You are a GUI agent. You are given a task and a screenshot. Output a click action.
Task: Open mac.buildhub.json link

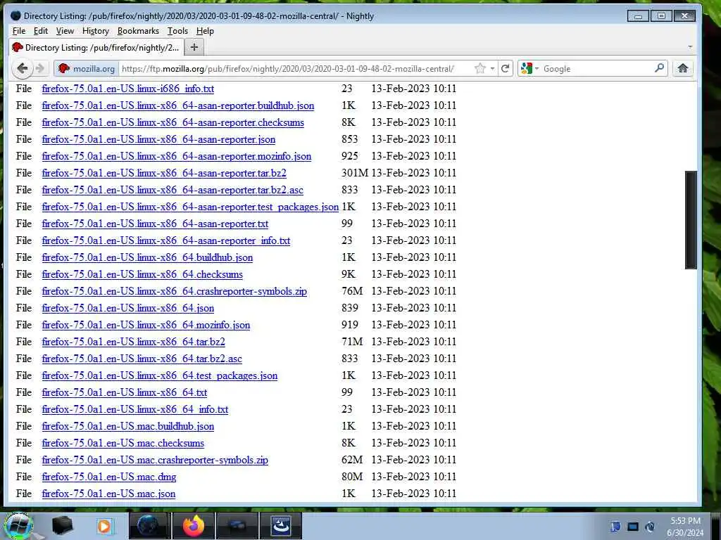[x=128, y=426]
